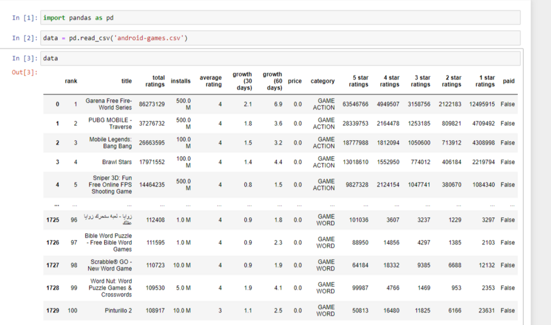This screenshot has width=551, height=325.
Task: Click the In [2] cell prompt
Action: point(24,38)
